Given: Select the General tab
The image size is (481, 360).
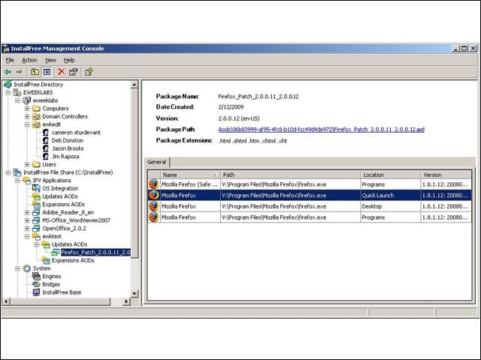Looking at the screenshot, I should click(x=156, y=162).
